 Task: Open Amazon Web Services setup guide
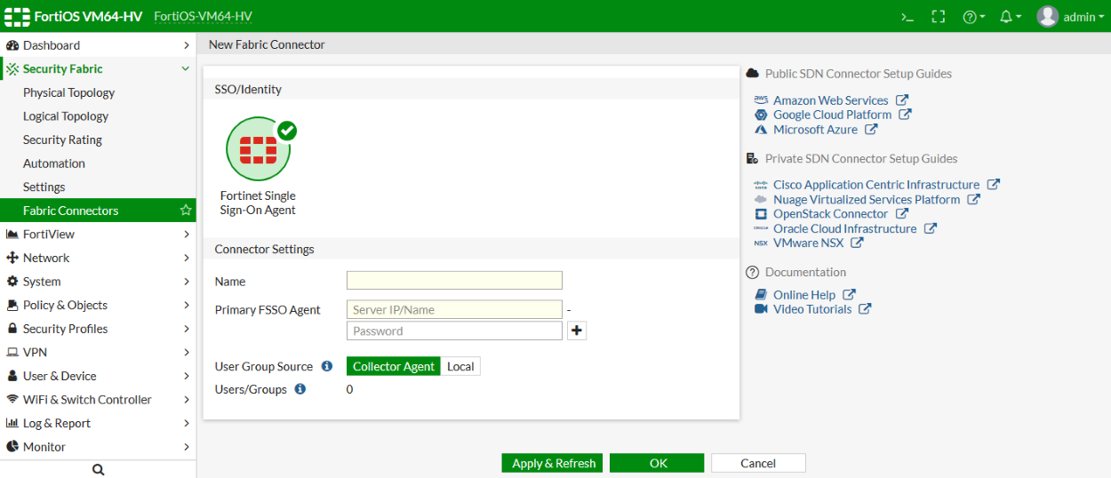(x=831, y=100)
